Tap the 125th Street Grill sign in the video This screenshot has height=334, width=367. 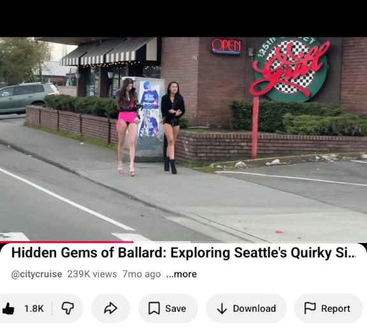tap(291, 69)
